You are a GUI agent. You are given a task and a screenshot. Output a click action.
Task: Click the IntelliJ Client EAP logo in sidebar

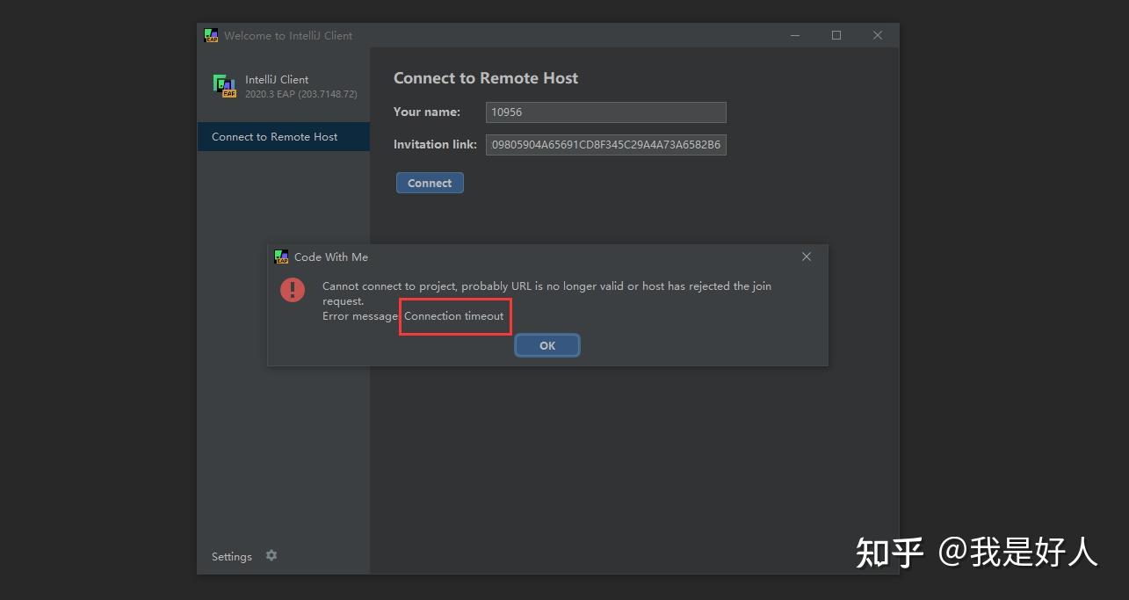click(225, 85)
